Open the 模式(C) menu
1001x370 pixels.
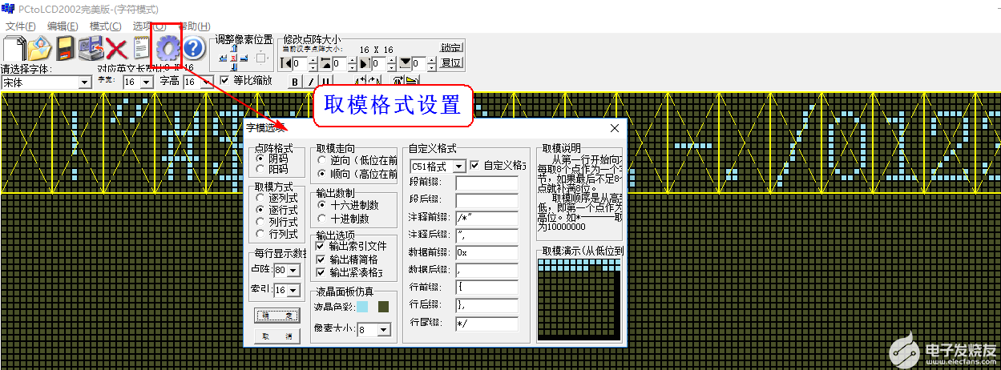105,26
